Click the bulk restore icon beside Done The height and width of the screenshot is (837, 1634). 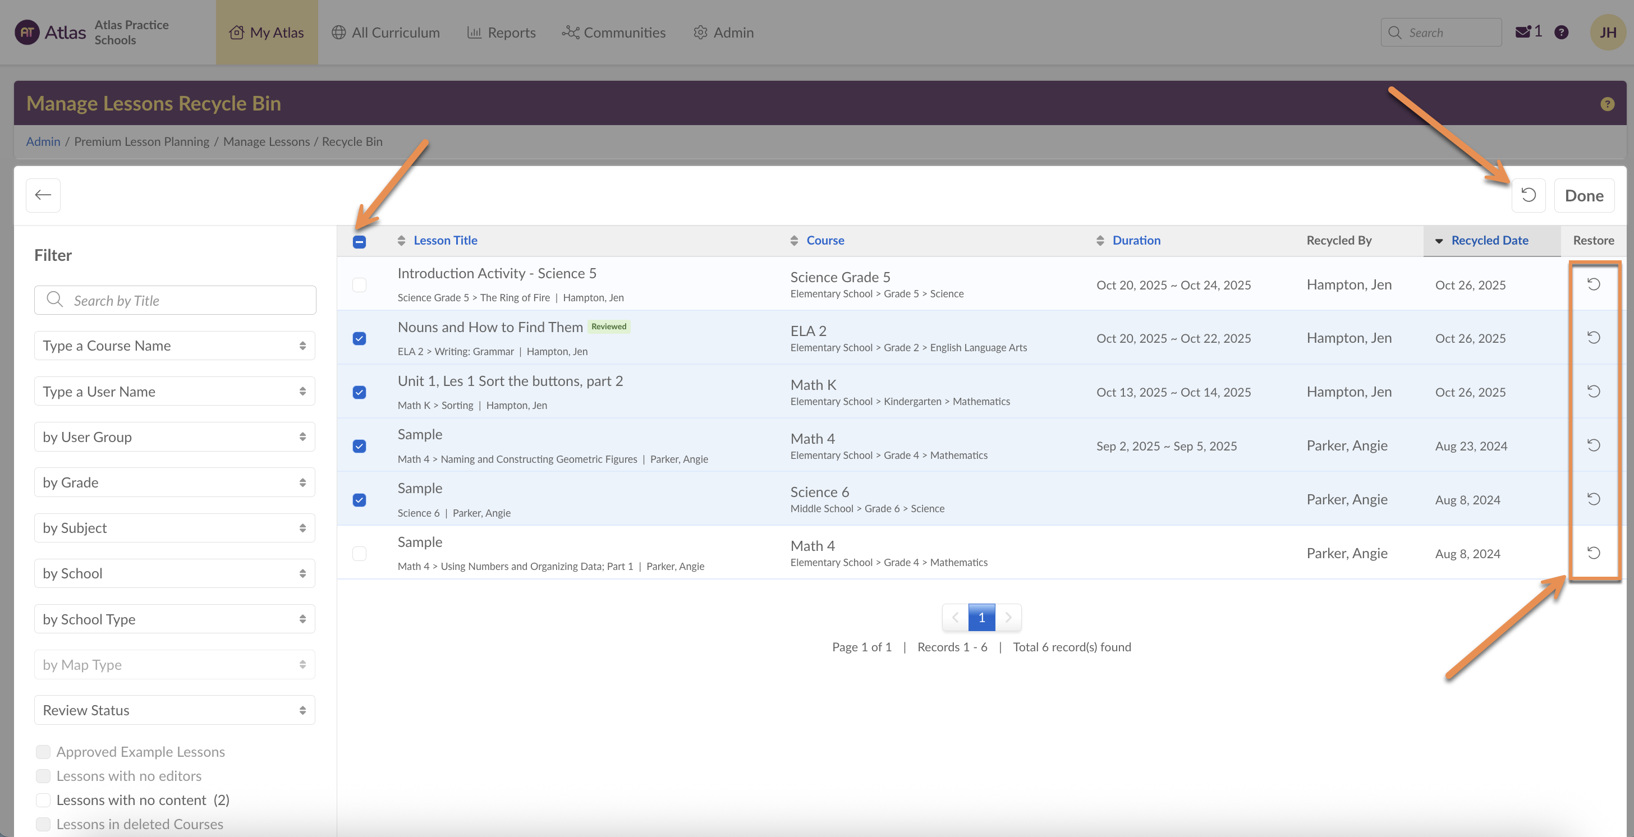[x=1528, y=195]
